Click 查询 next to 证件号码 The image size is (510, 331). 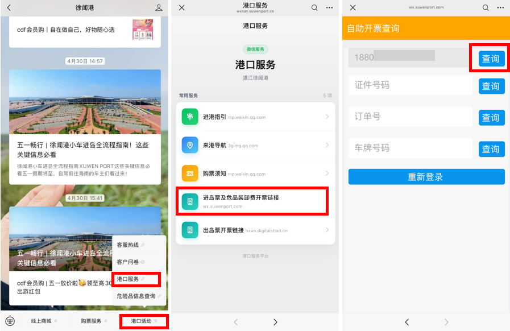pyautogui.click(x=491, y=86)
